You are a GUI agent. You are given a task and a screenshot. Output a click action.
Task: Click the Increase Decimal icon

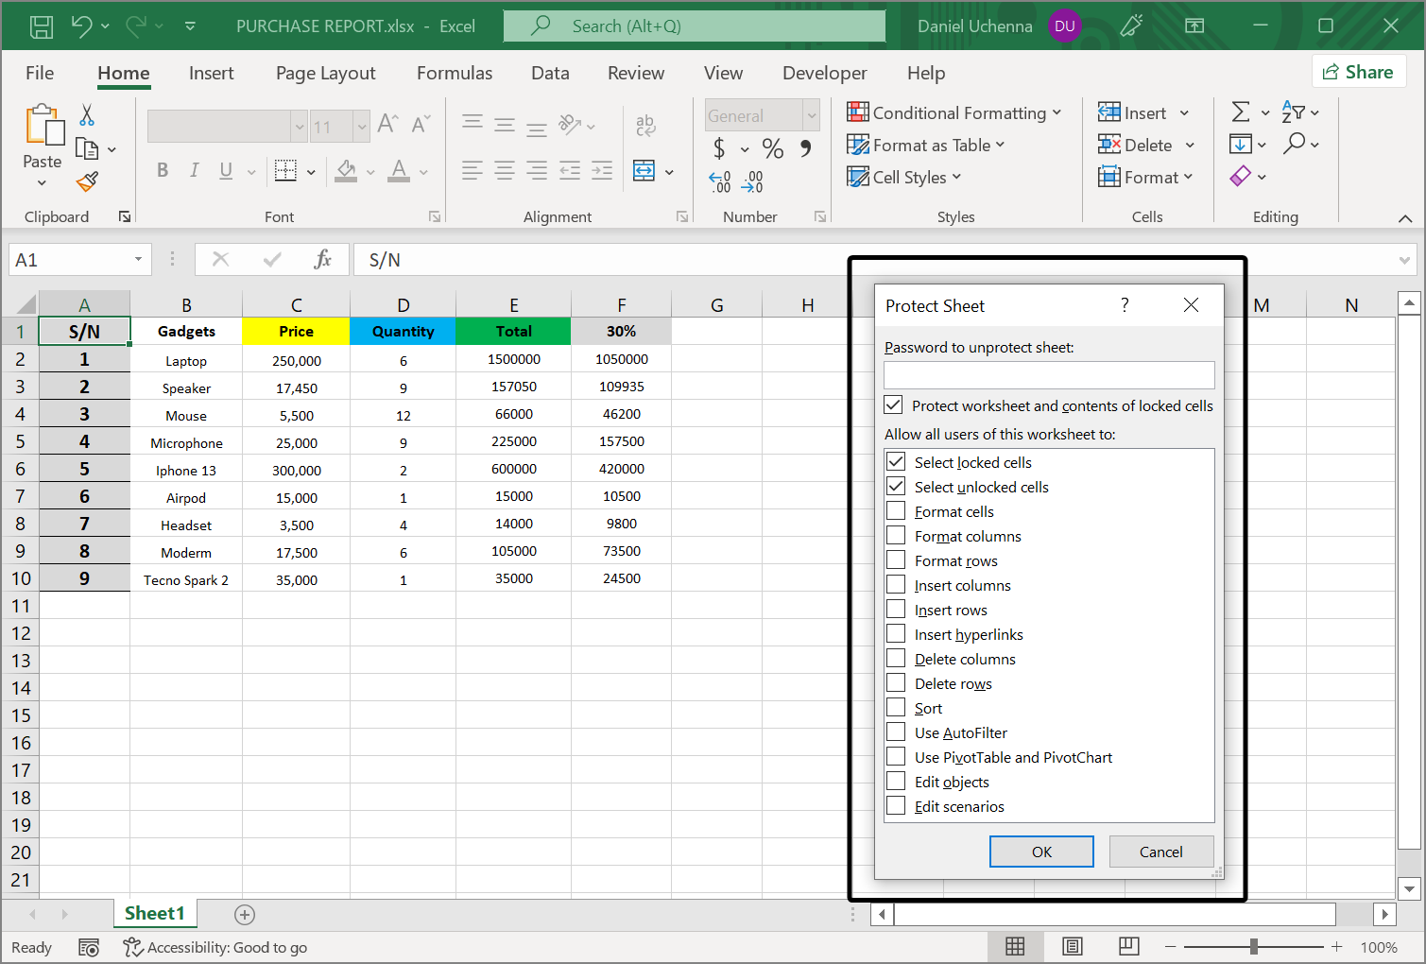pos(719,181)
